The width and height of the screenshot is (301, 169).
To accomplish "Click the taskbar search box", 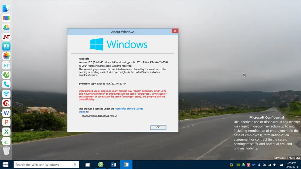I will pos(46,164).
